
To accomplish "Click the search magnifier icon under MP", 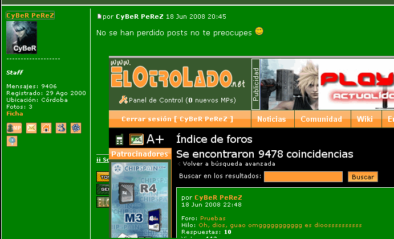I will pos(12,141).
